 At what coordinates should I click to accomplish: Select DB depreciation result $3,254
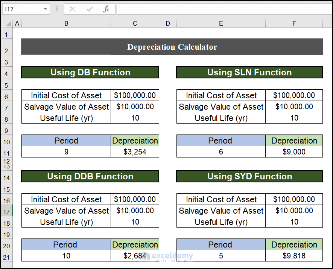tap(135, 151)
